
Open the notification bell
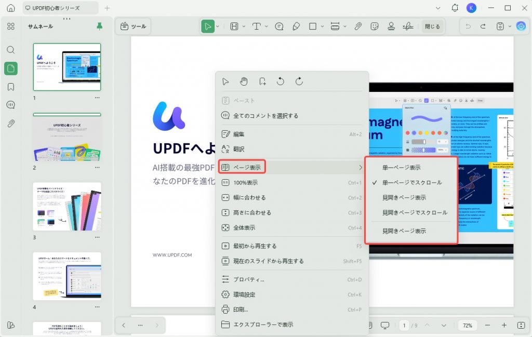[x=455, y=8]
